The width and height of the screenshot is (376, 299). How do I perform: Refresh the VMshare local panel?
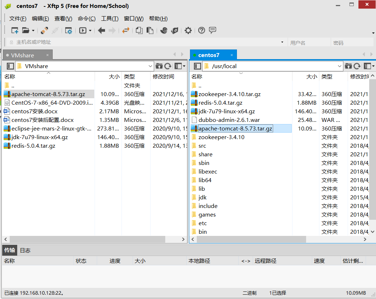168,66
